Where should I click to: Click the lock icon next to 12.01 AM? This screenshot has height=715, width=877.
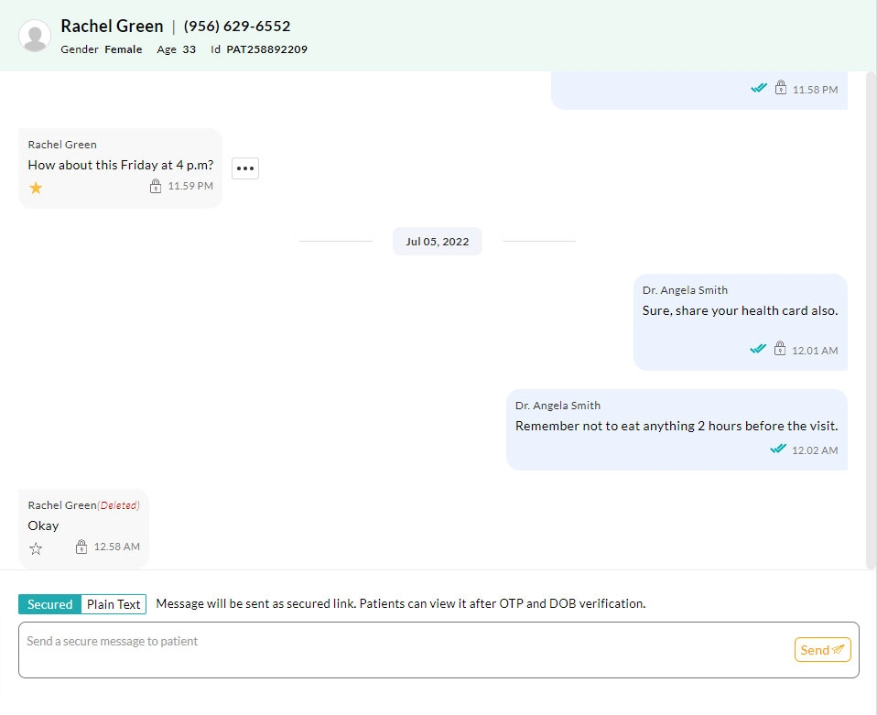780,349
